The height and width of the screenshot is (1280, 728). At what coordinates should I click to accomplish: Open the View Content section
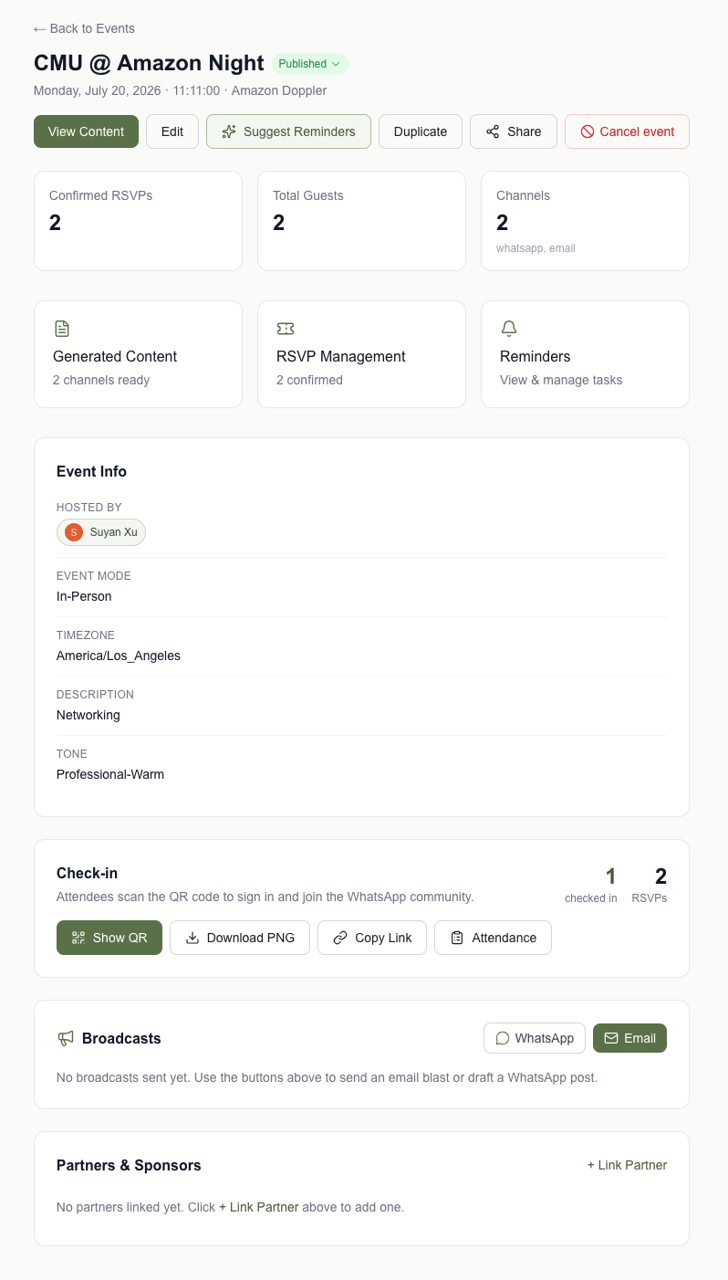(86, 131)
